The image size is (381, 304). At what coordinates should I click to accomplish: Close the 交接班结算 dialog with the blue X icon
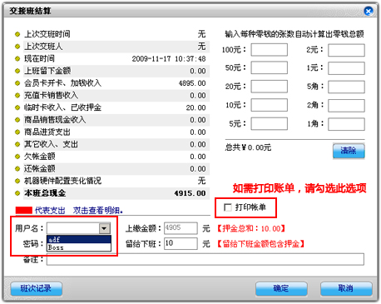(369, 11)
